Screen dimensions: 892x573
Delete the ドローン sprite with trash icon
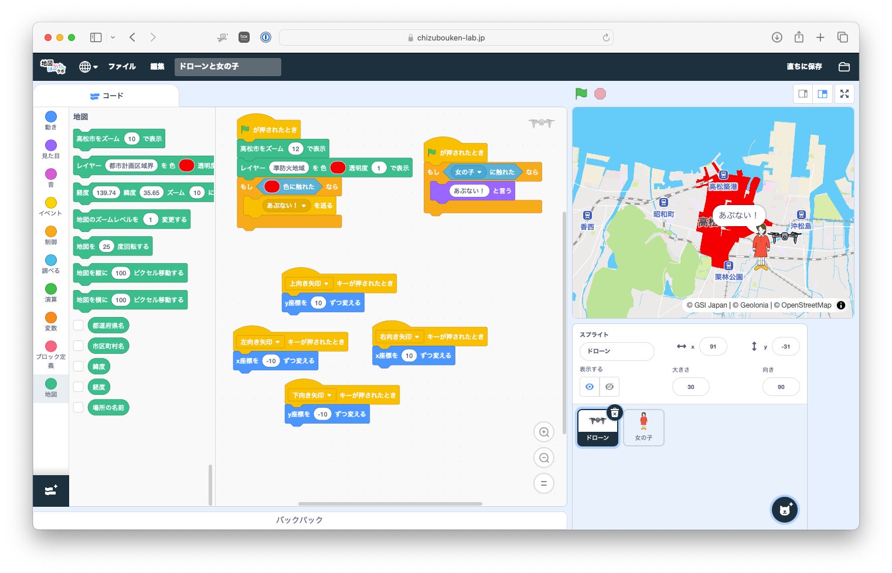(614, 413)
